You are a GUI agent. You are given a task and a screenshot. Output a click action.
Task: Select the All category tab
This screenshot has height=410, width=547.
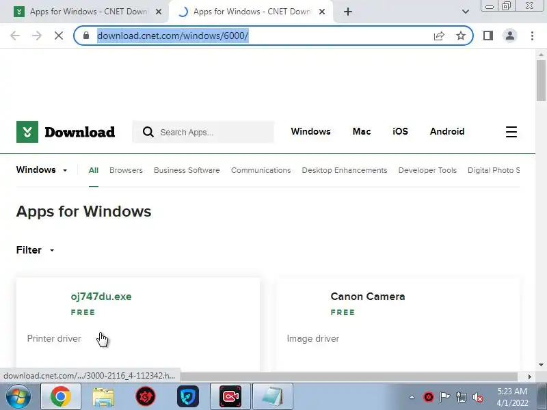(x=94, y=170)
